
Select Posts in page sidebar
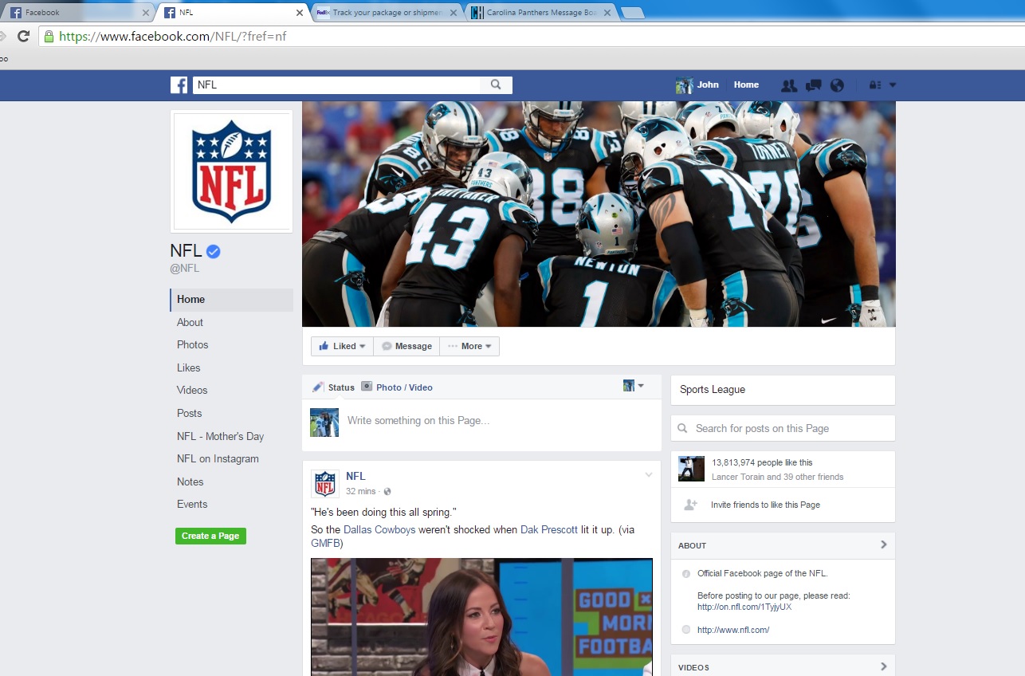click(189, 414)
